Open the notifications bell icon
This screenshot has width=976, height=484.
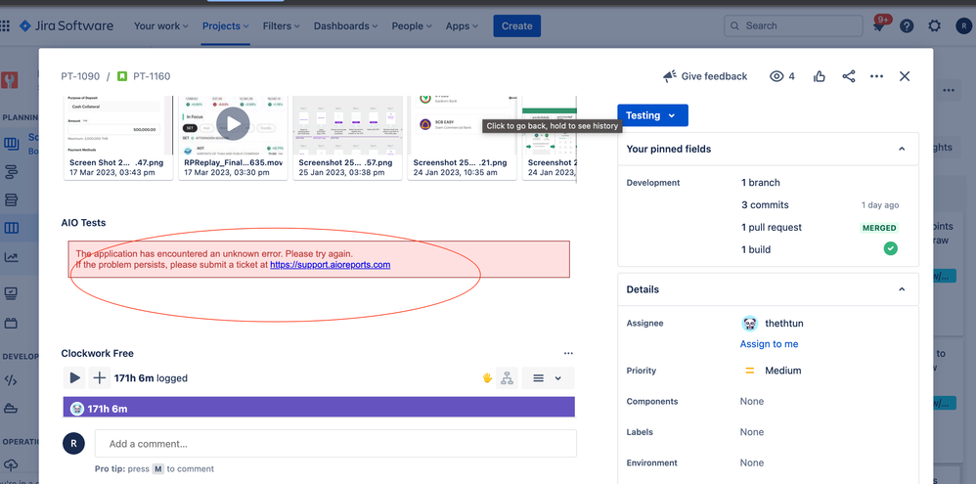click(x=879, y=26)
